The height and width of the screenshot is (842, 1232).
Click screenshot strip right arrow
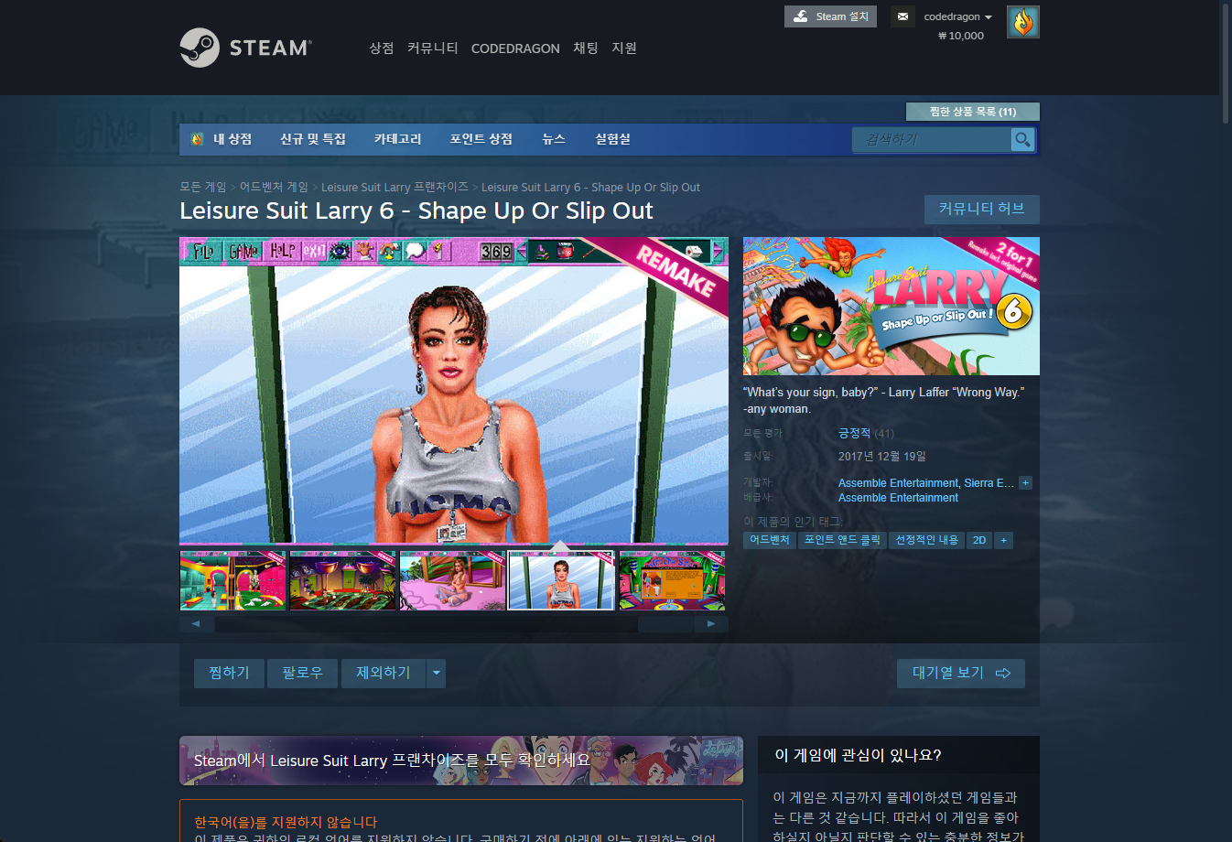click(x=711, y=623)
